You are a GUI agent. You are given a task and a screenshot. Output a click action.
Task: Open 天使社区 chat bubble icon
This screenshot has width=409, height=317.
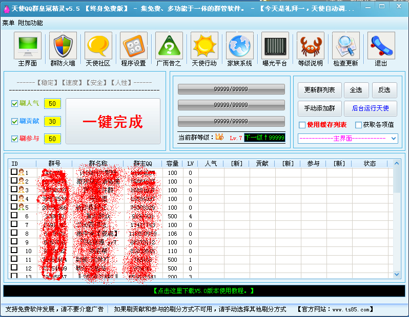point(98,46)
